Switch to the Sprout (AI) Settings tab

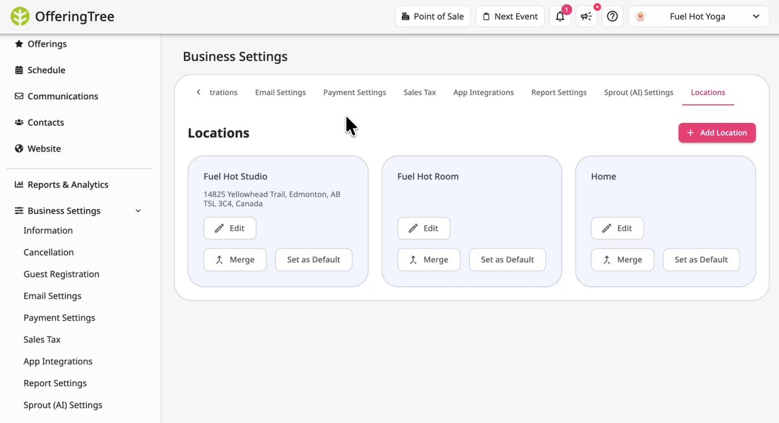tap(638, 93)
